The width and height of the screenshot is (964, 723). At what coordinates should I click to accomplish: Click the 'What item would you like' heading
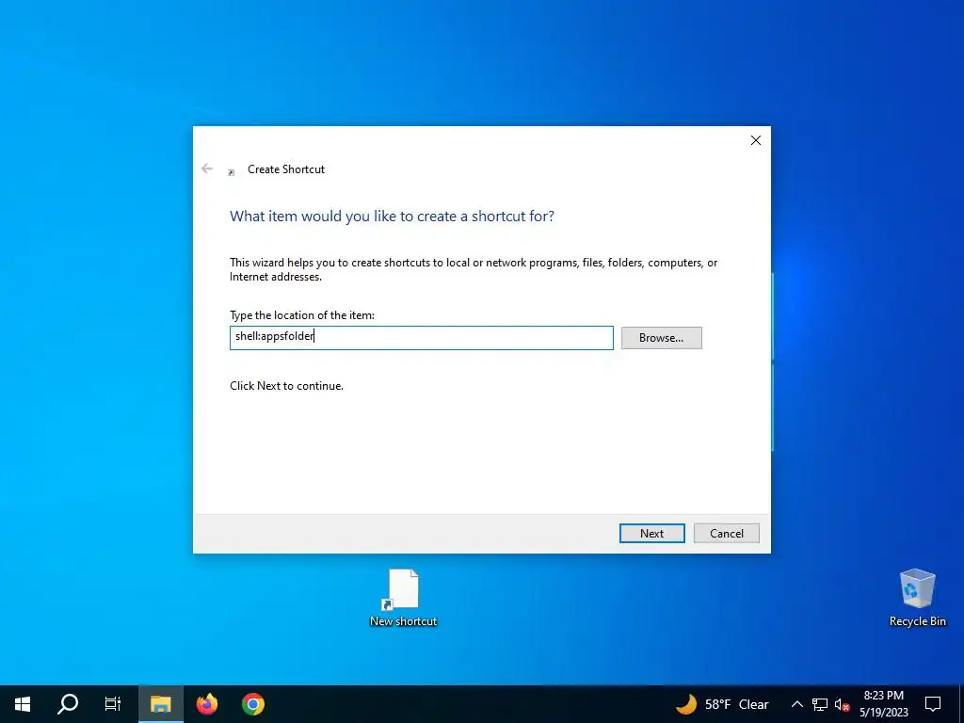[x=392, y=217]
